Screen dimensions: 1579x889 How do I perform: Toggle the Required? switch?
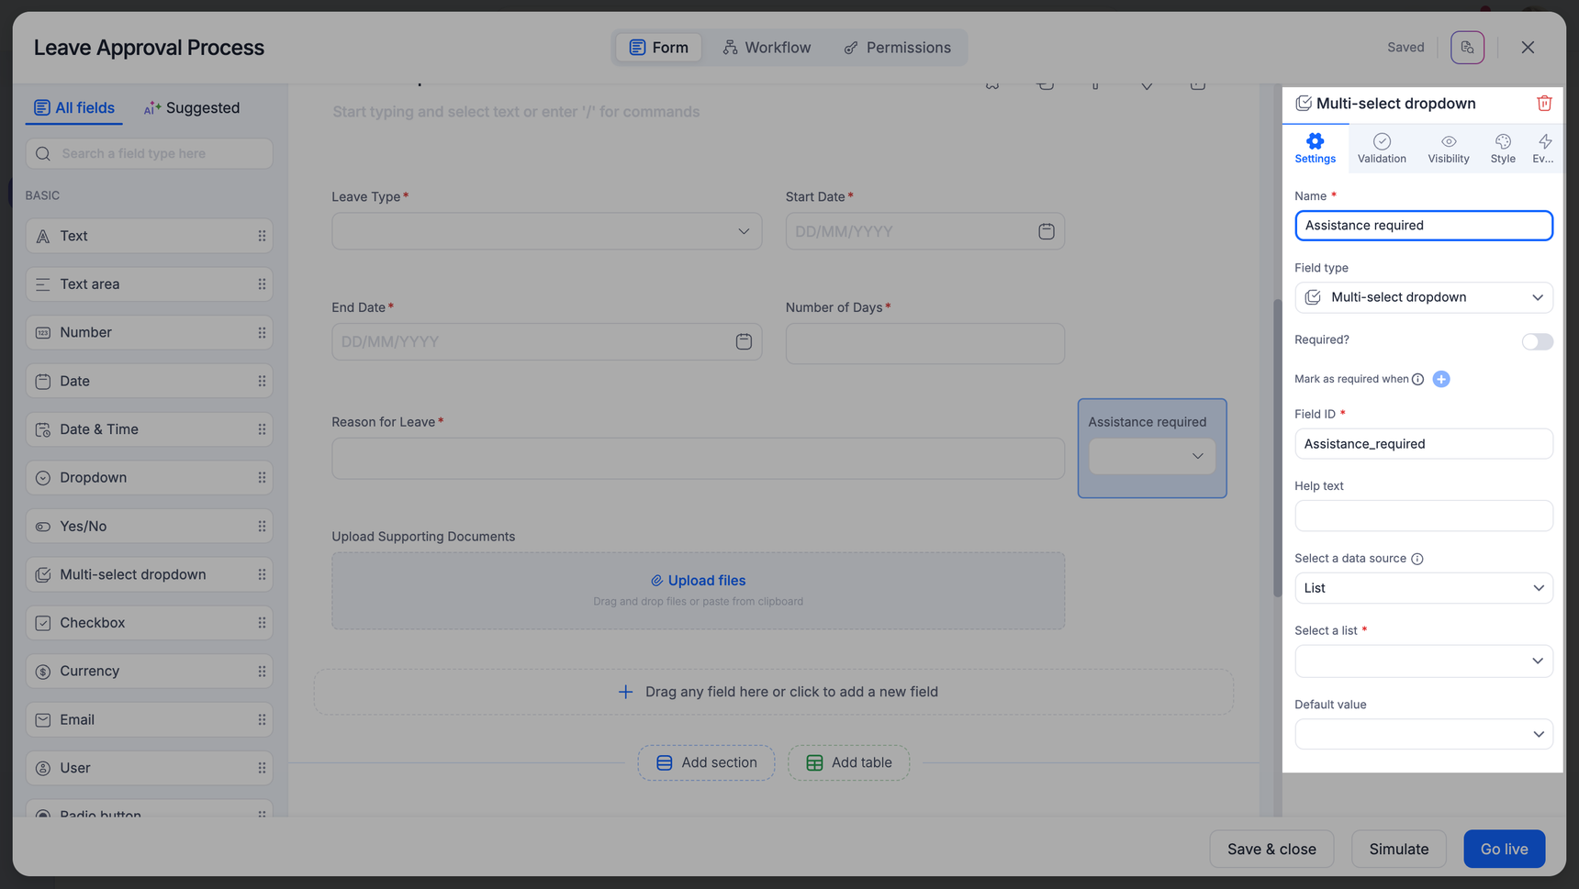tap(1536, 341)
